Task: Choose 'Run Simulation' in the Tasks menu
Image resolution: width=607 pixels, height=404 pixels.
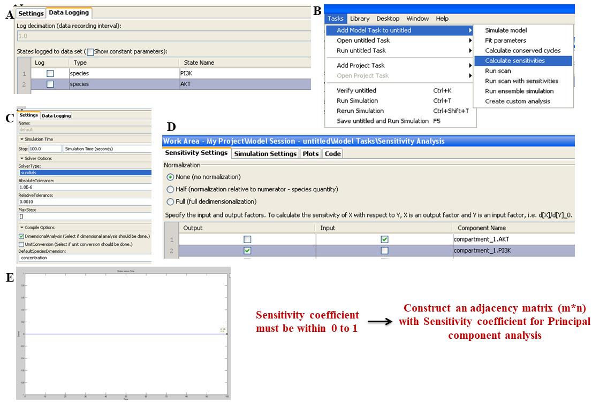Action: tap(399, 100)
